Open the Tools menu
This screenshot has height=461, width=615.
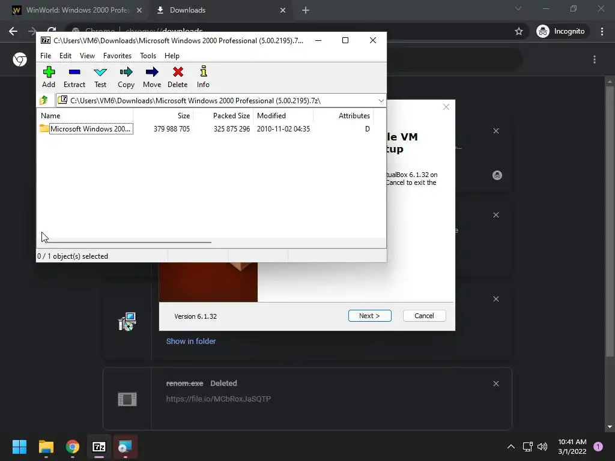pos(148,56)
